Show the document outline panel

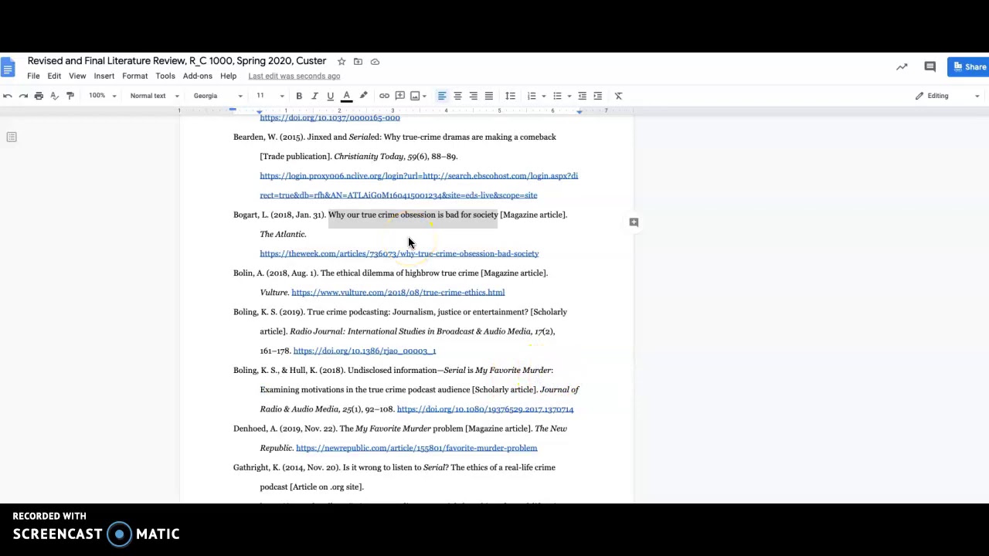(12, 137)
